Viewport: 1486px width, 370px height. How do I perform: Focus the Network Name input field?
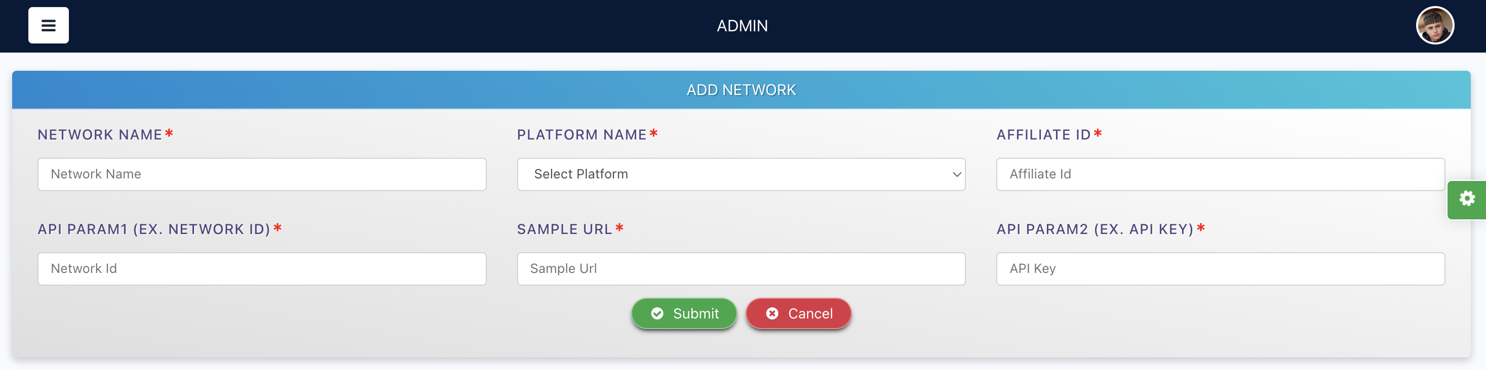coord(262,174)
